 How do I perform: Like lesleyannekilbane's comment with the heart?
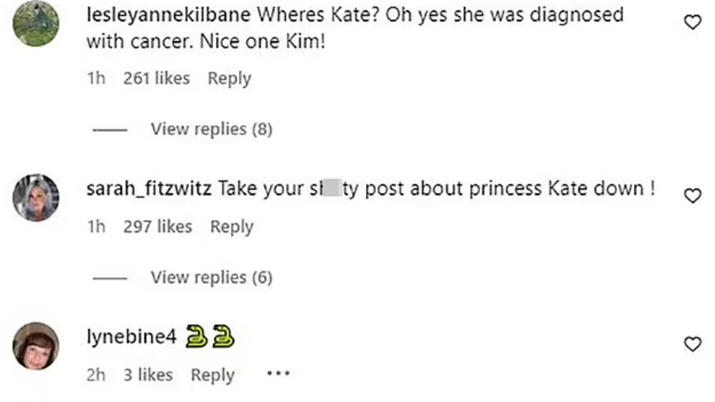(693, 23)
